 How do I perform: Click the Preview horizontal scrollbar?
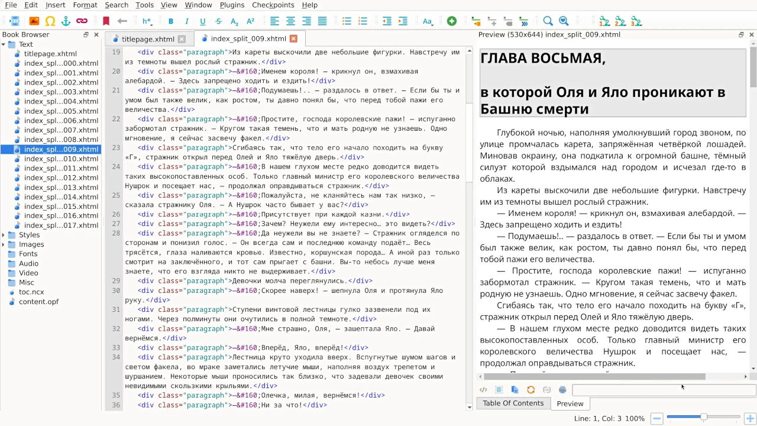[594, 377]
